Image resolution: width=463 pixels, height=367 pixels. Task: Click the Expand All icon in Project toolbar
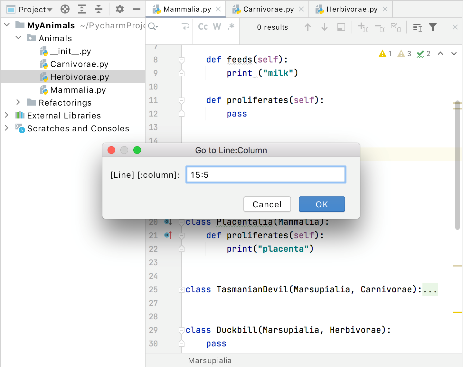82,9
